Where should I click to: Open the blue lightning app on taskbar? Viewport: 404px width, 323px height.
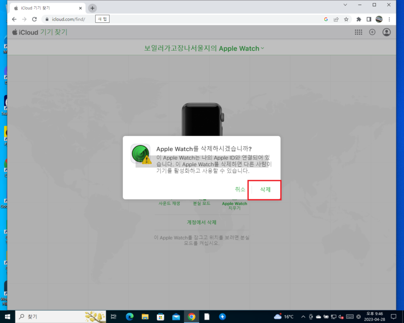222,317
